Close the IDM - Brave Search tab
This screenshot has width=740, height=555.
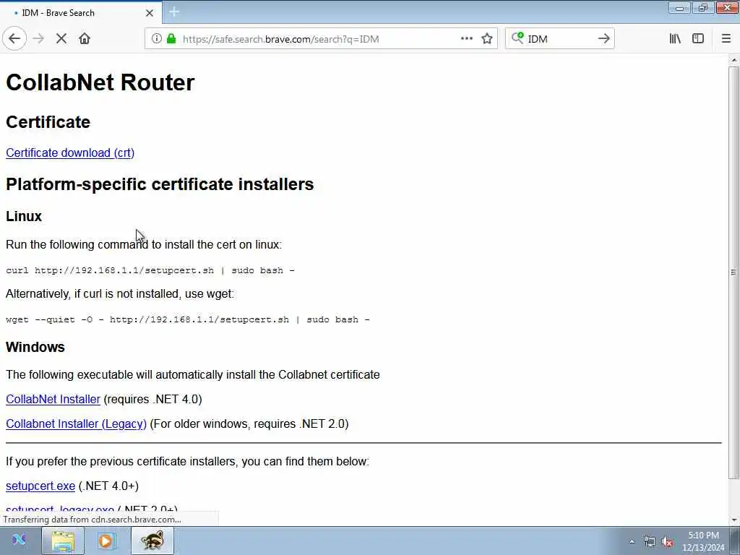coord(150,13)
